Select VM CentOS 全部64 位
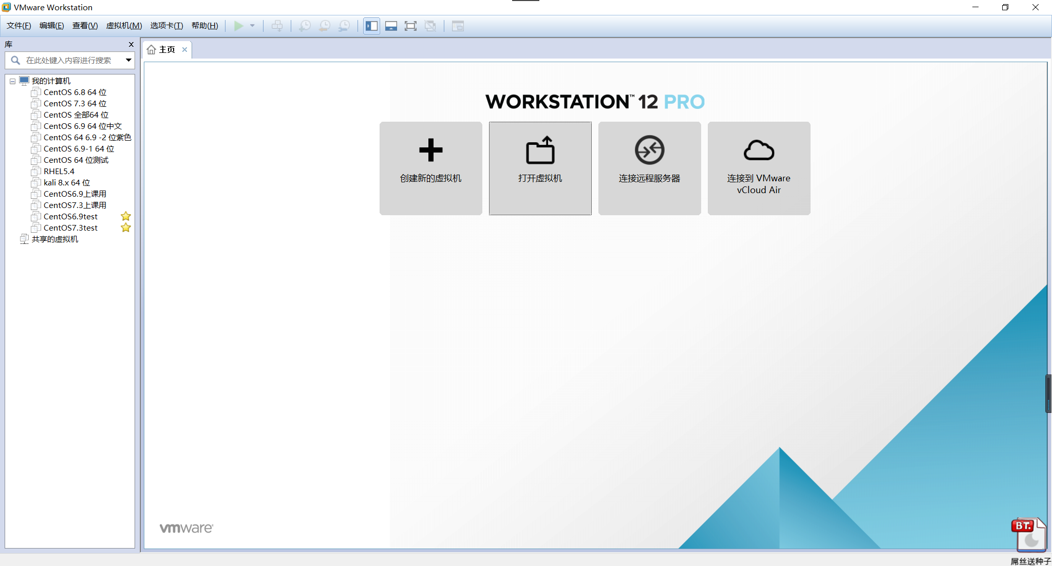Viewport: 1052px width, 566px height. (x=76, y=115)
